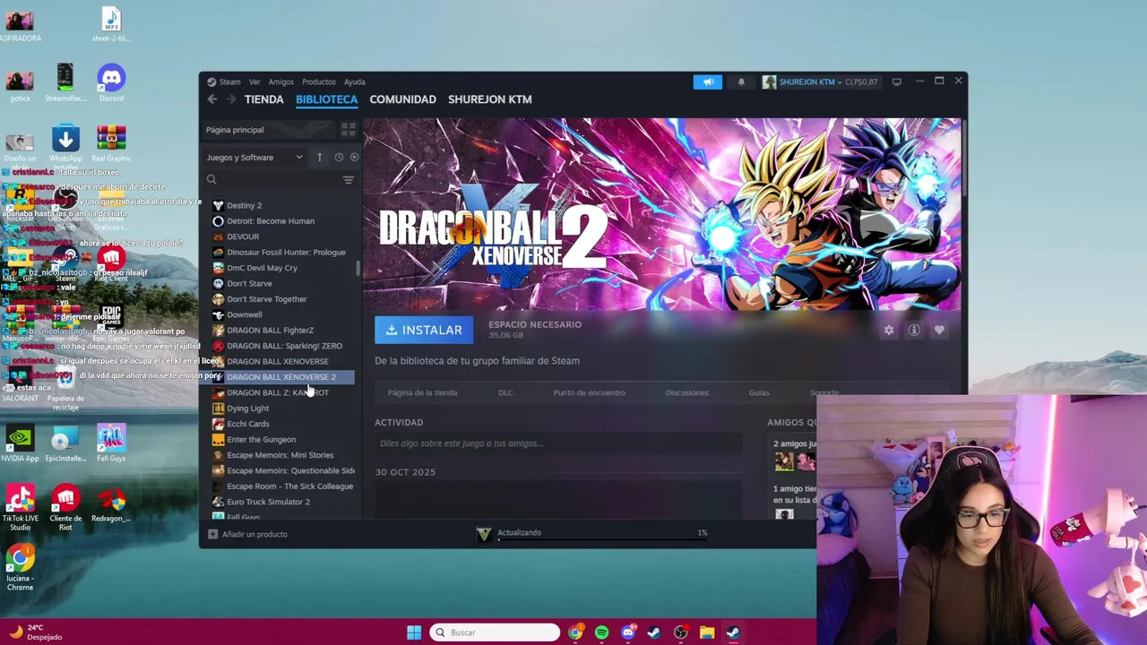Open the NVIDIA App desktop shortcut
1147x645 pixels.
20,443
